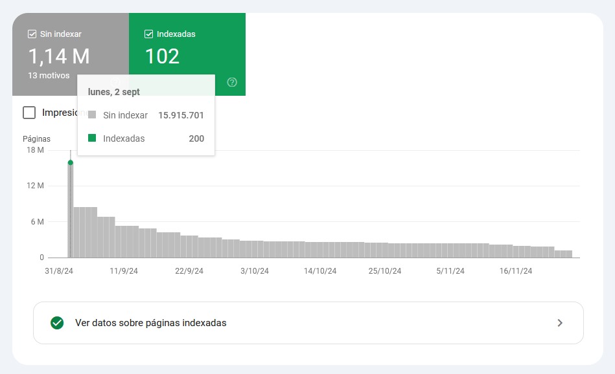This screenshot has height=374, width=615.
Task: Open Ver datos sobre páginas indexadas
Action: pos(308,323)
